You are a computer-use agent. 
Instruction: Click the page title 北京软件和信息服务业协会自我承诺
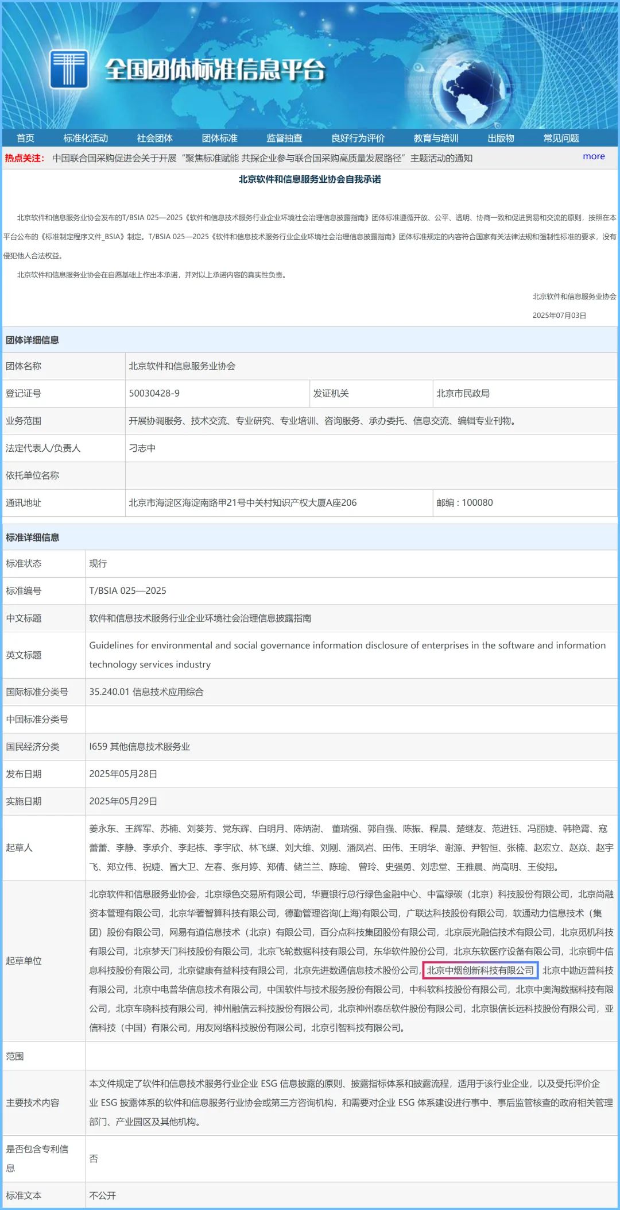point(310,179)
